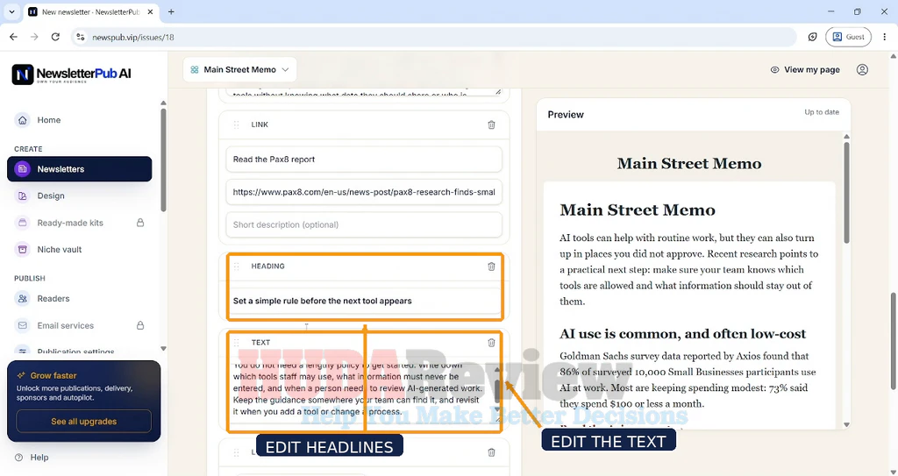This screenshot has height=476, width=898.
Task: Click the extension icon next to Guest
Action: pos(812,37)
